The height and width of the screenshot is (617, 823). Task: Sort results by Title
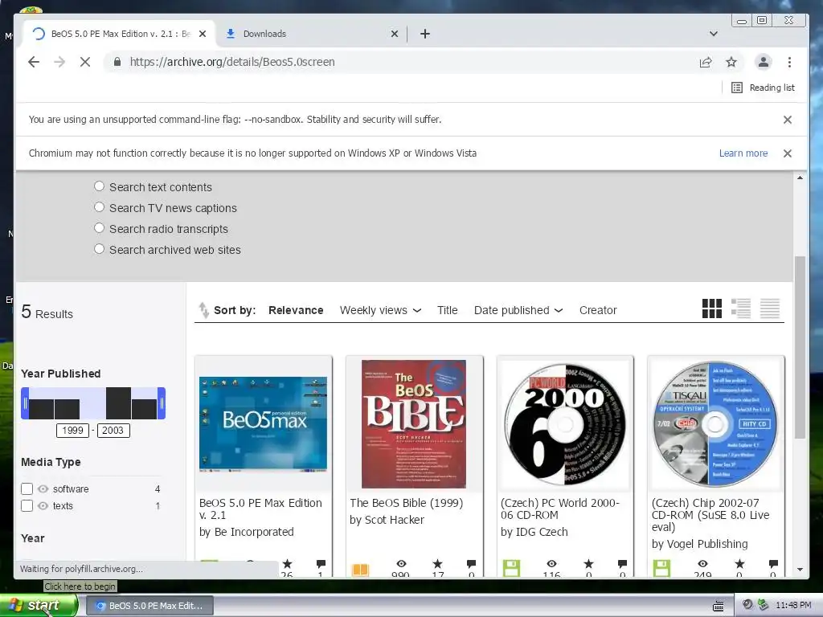pyautogui.click(x=447, y=310)
